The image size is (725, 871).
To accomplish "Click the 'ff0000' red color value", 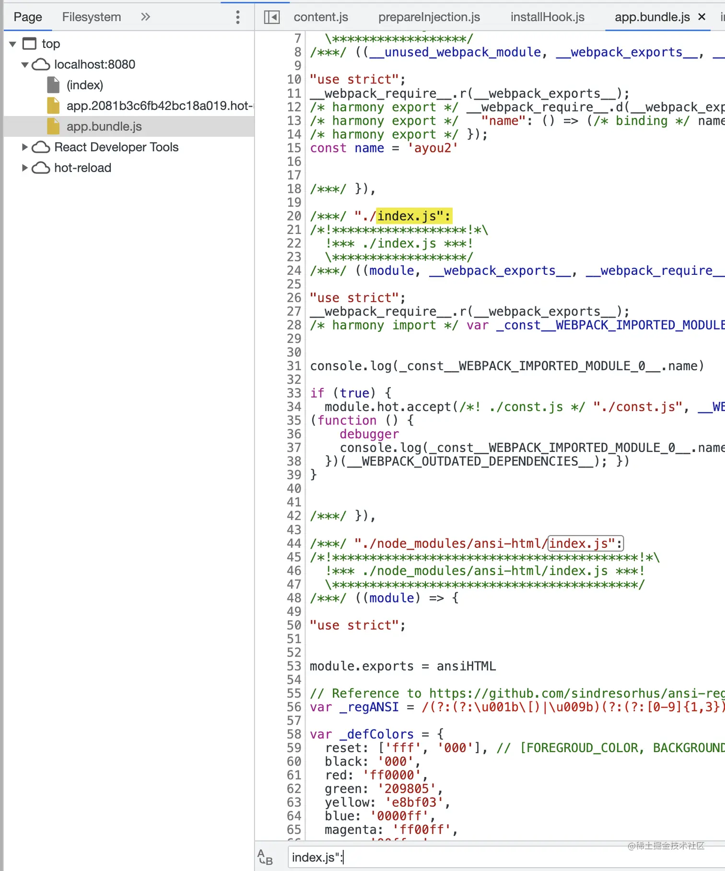I will tap(392, 775).
